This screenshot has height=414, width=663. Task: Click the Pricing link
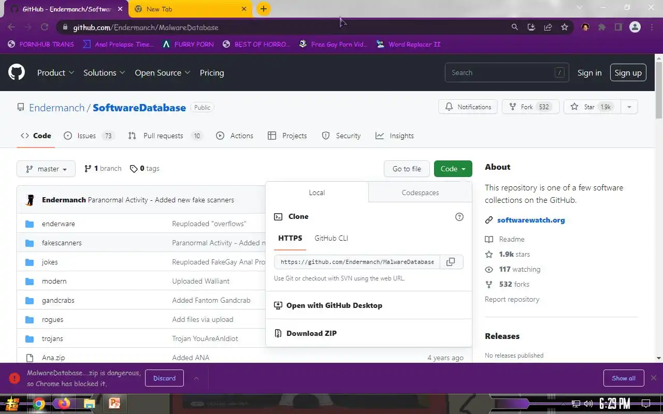212,73
